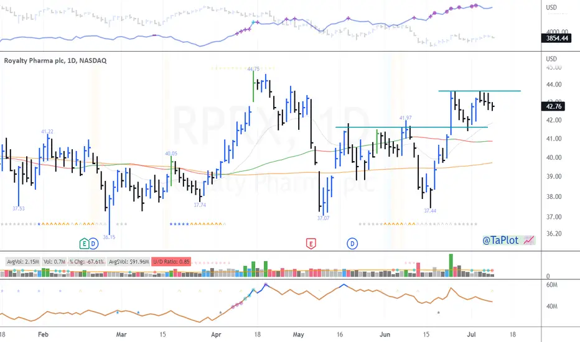Click the AvgVol: 2.15M indicator label
This screenshot has width=580, height=342.
23,262
